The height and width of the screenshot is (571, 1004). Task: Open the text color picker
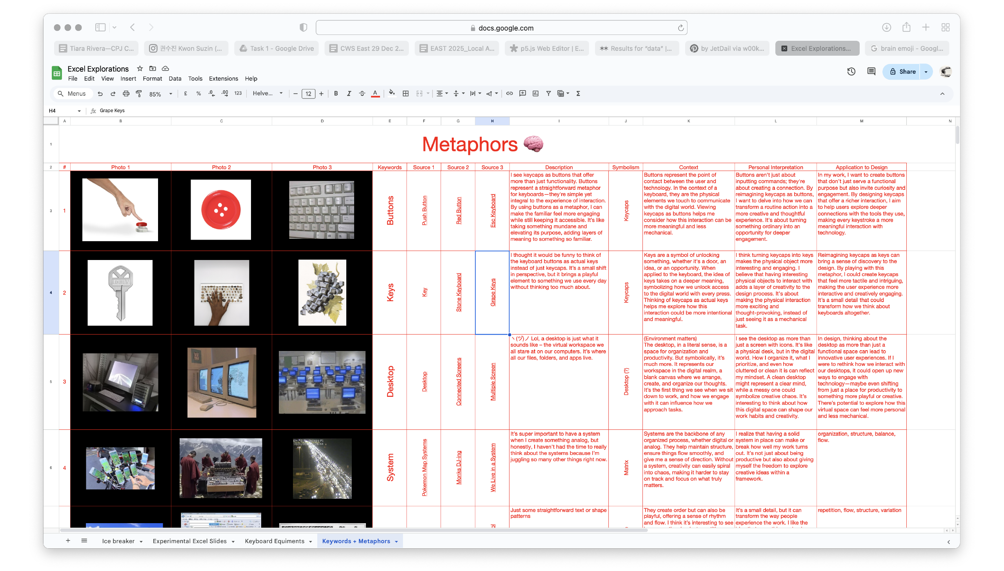tap(375, 94)
